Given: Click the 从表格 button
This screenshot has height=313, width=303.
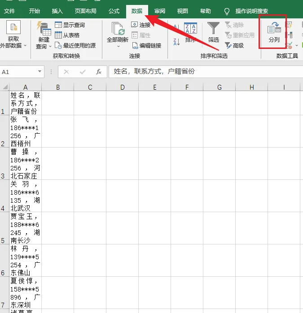Looking at the screenshot, I should tap(67, 35).
